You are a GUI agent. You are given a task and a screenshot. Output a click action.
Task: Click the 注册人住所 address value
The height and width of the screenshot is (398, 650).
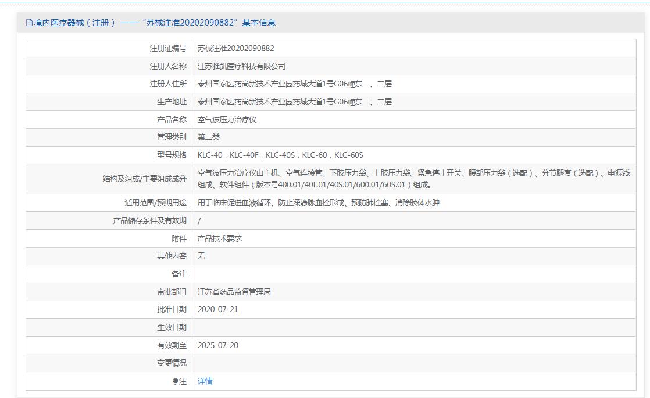(x=294, y=84)
